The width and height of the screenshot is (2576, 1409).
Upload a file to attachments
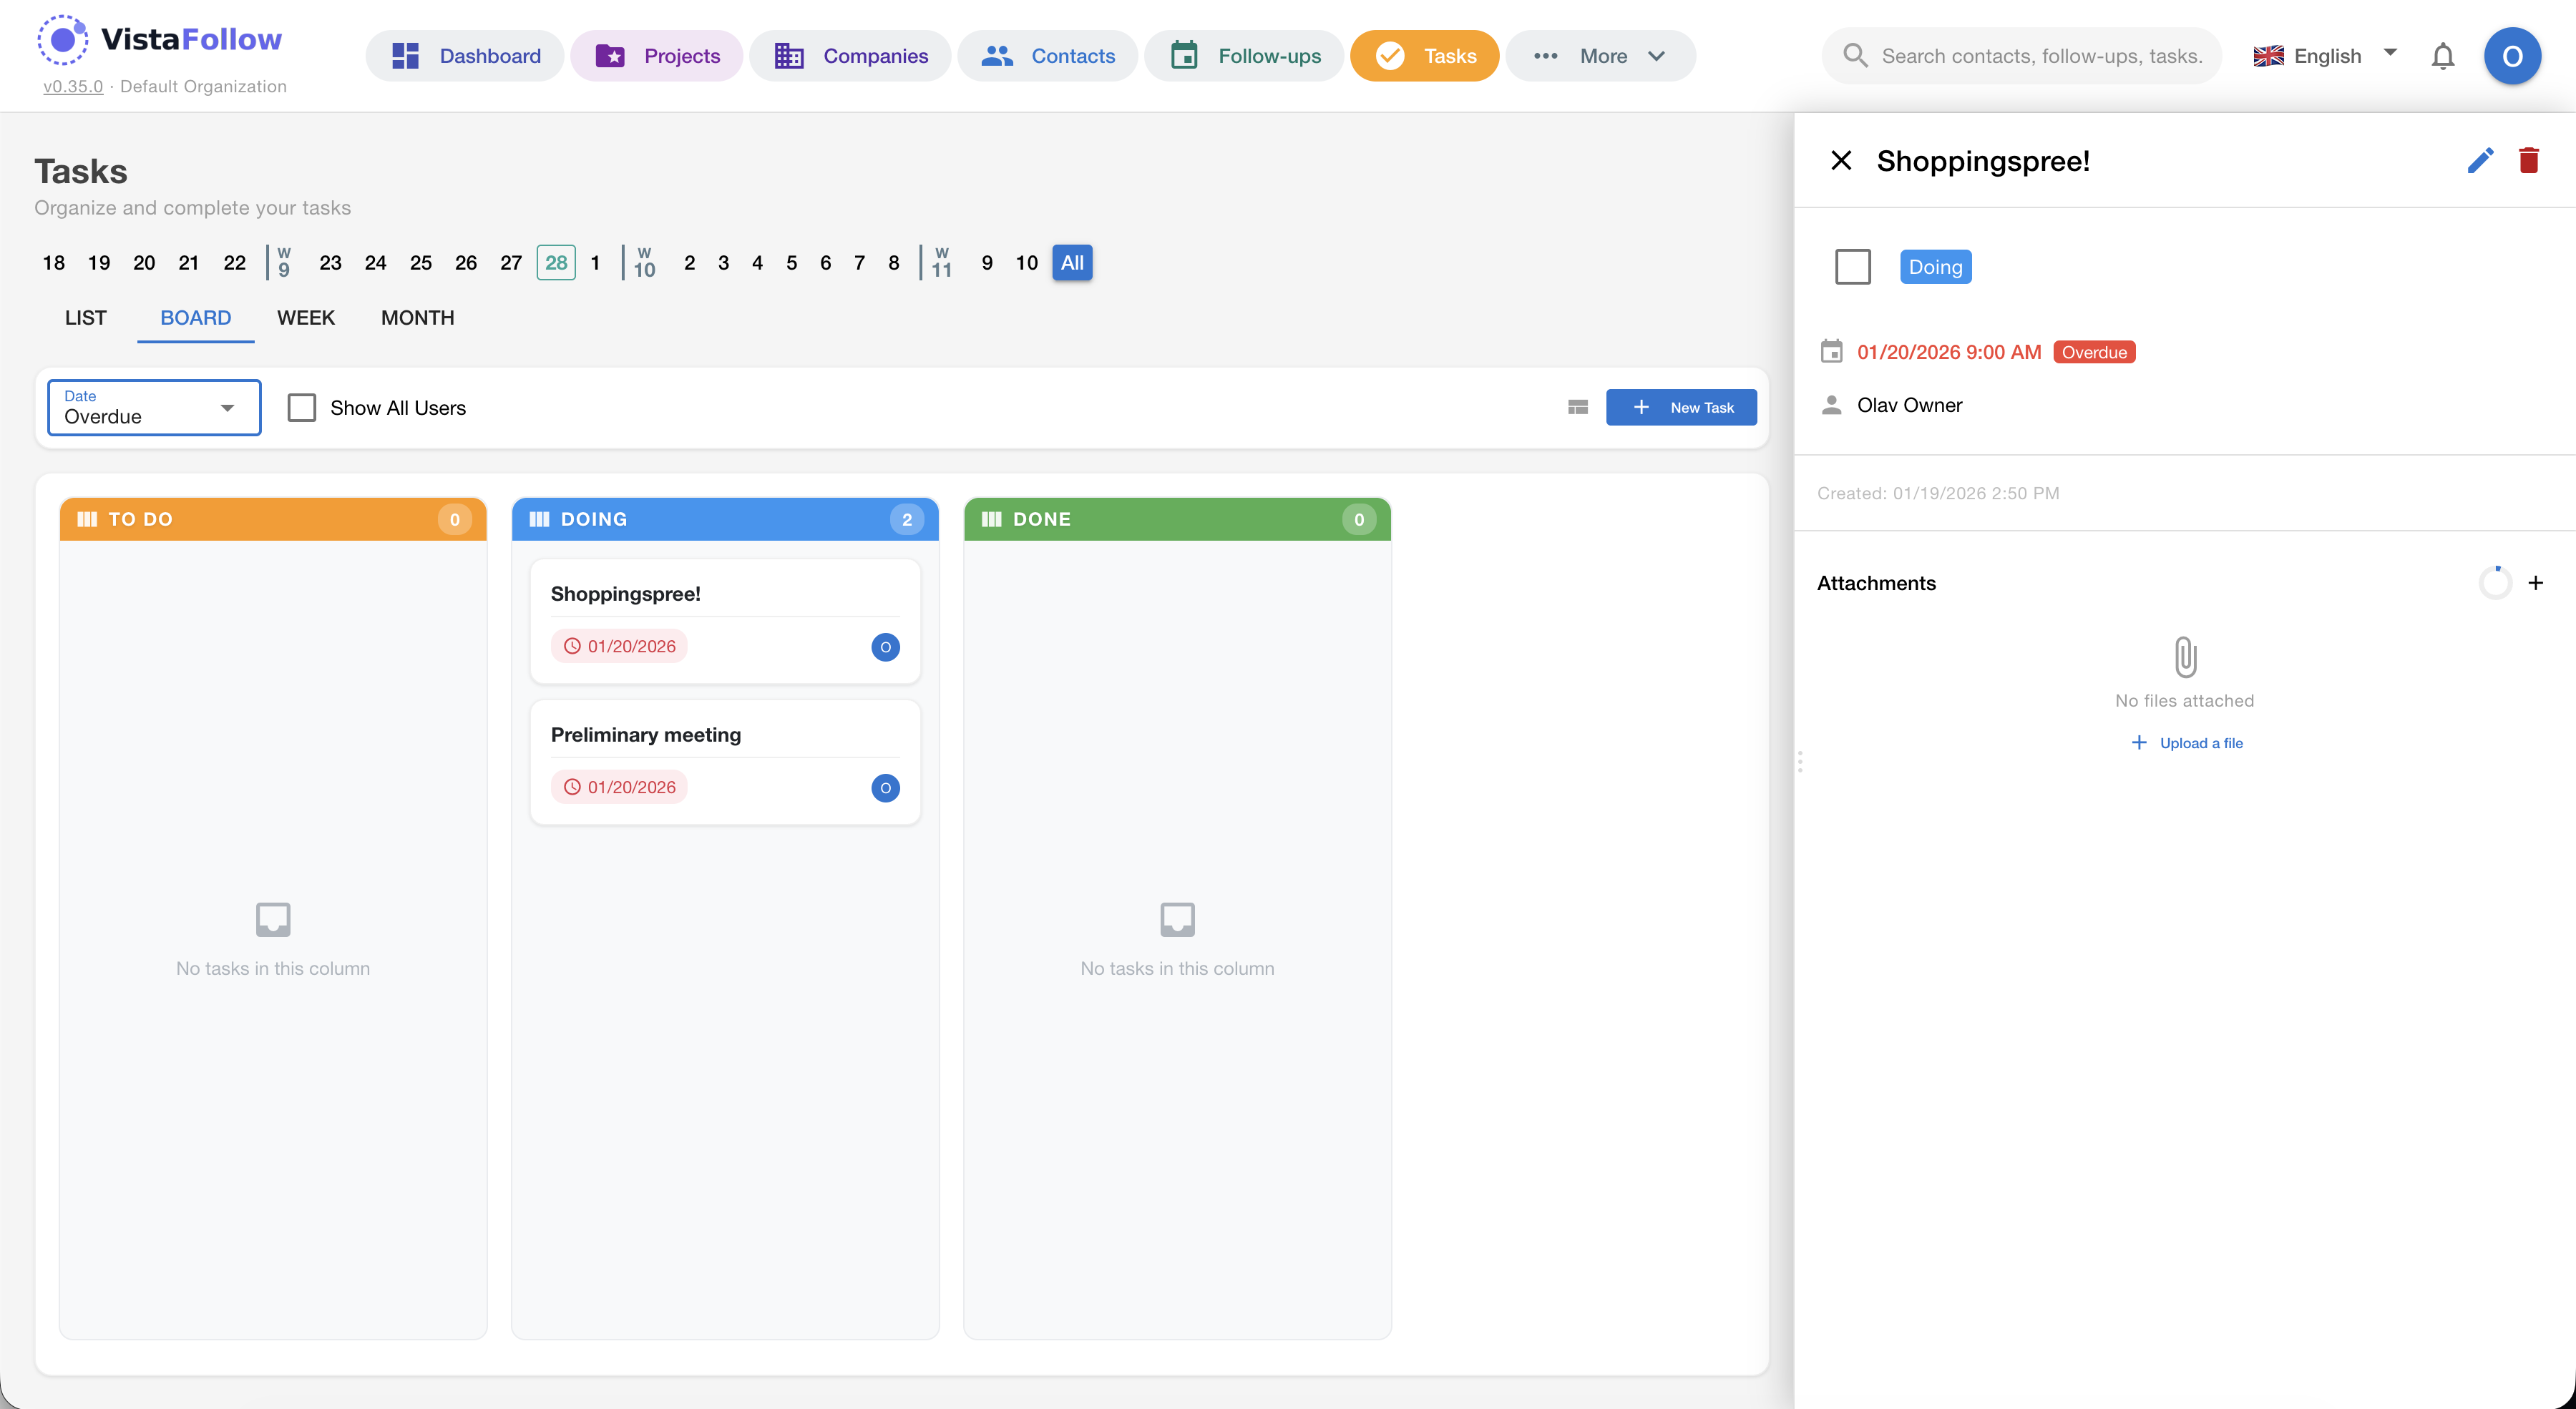point(2186,742)
